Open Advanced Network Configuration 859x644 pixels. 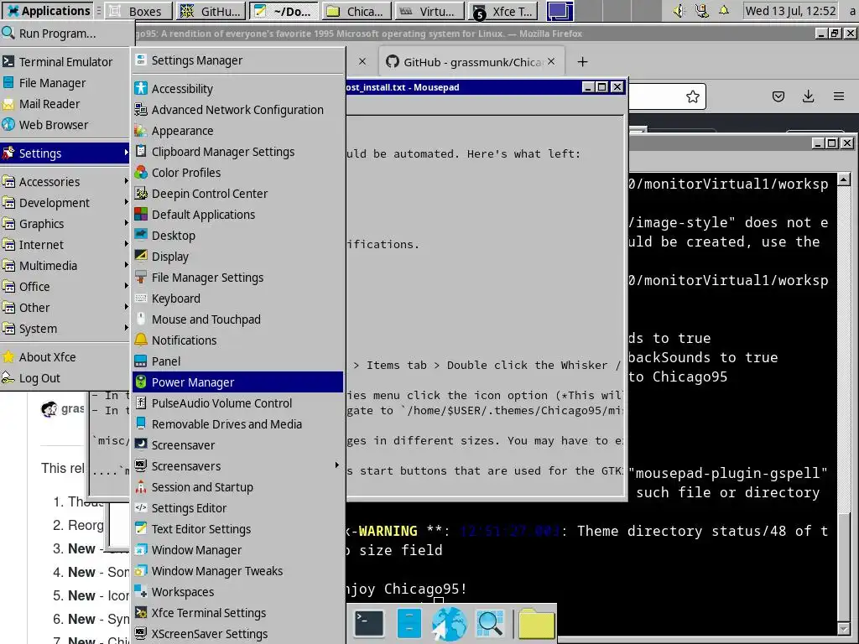(237, 110)
